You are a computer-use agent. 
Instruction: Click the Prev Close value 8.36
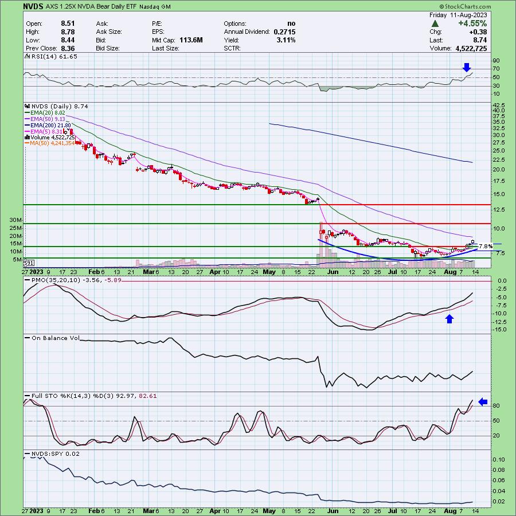click(x=68, y=48)
